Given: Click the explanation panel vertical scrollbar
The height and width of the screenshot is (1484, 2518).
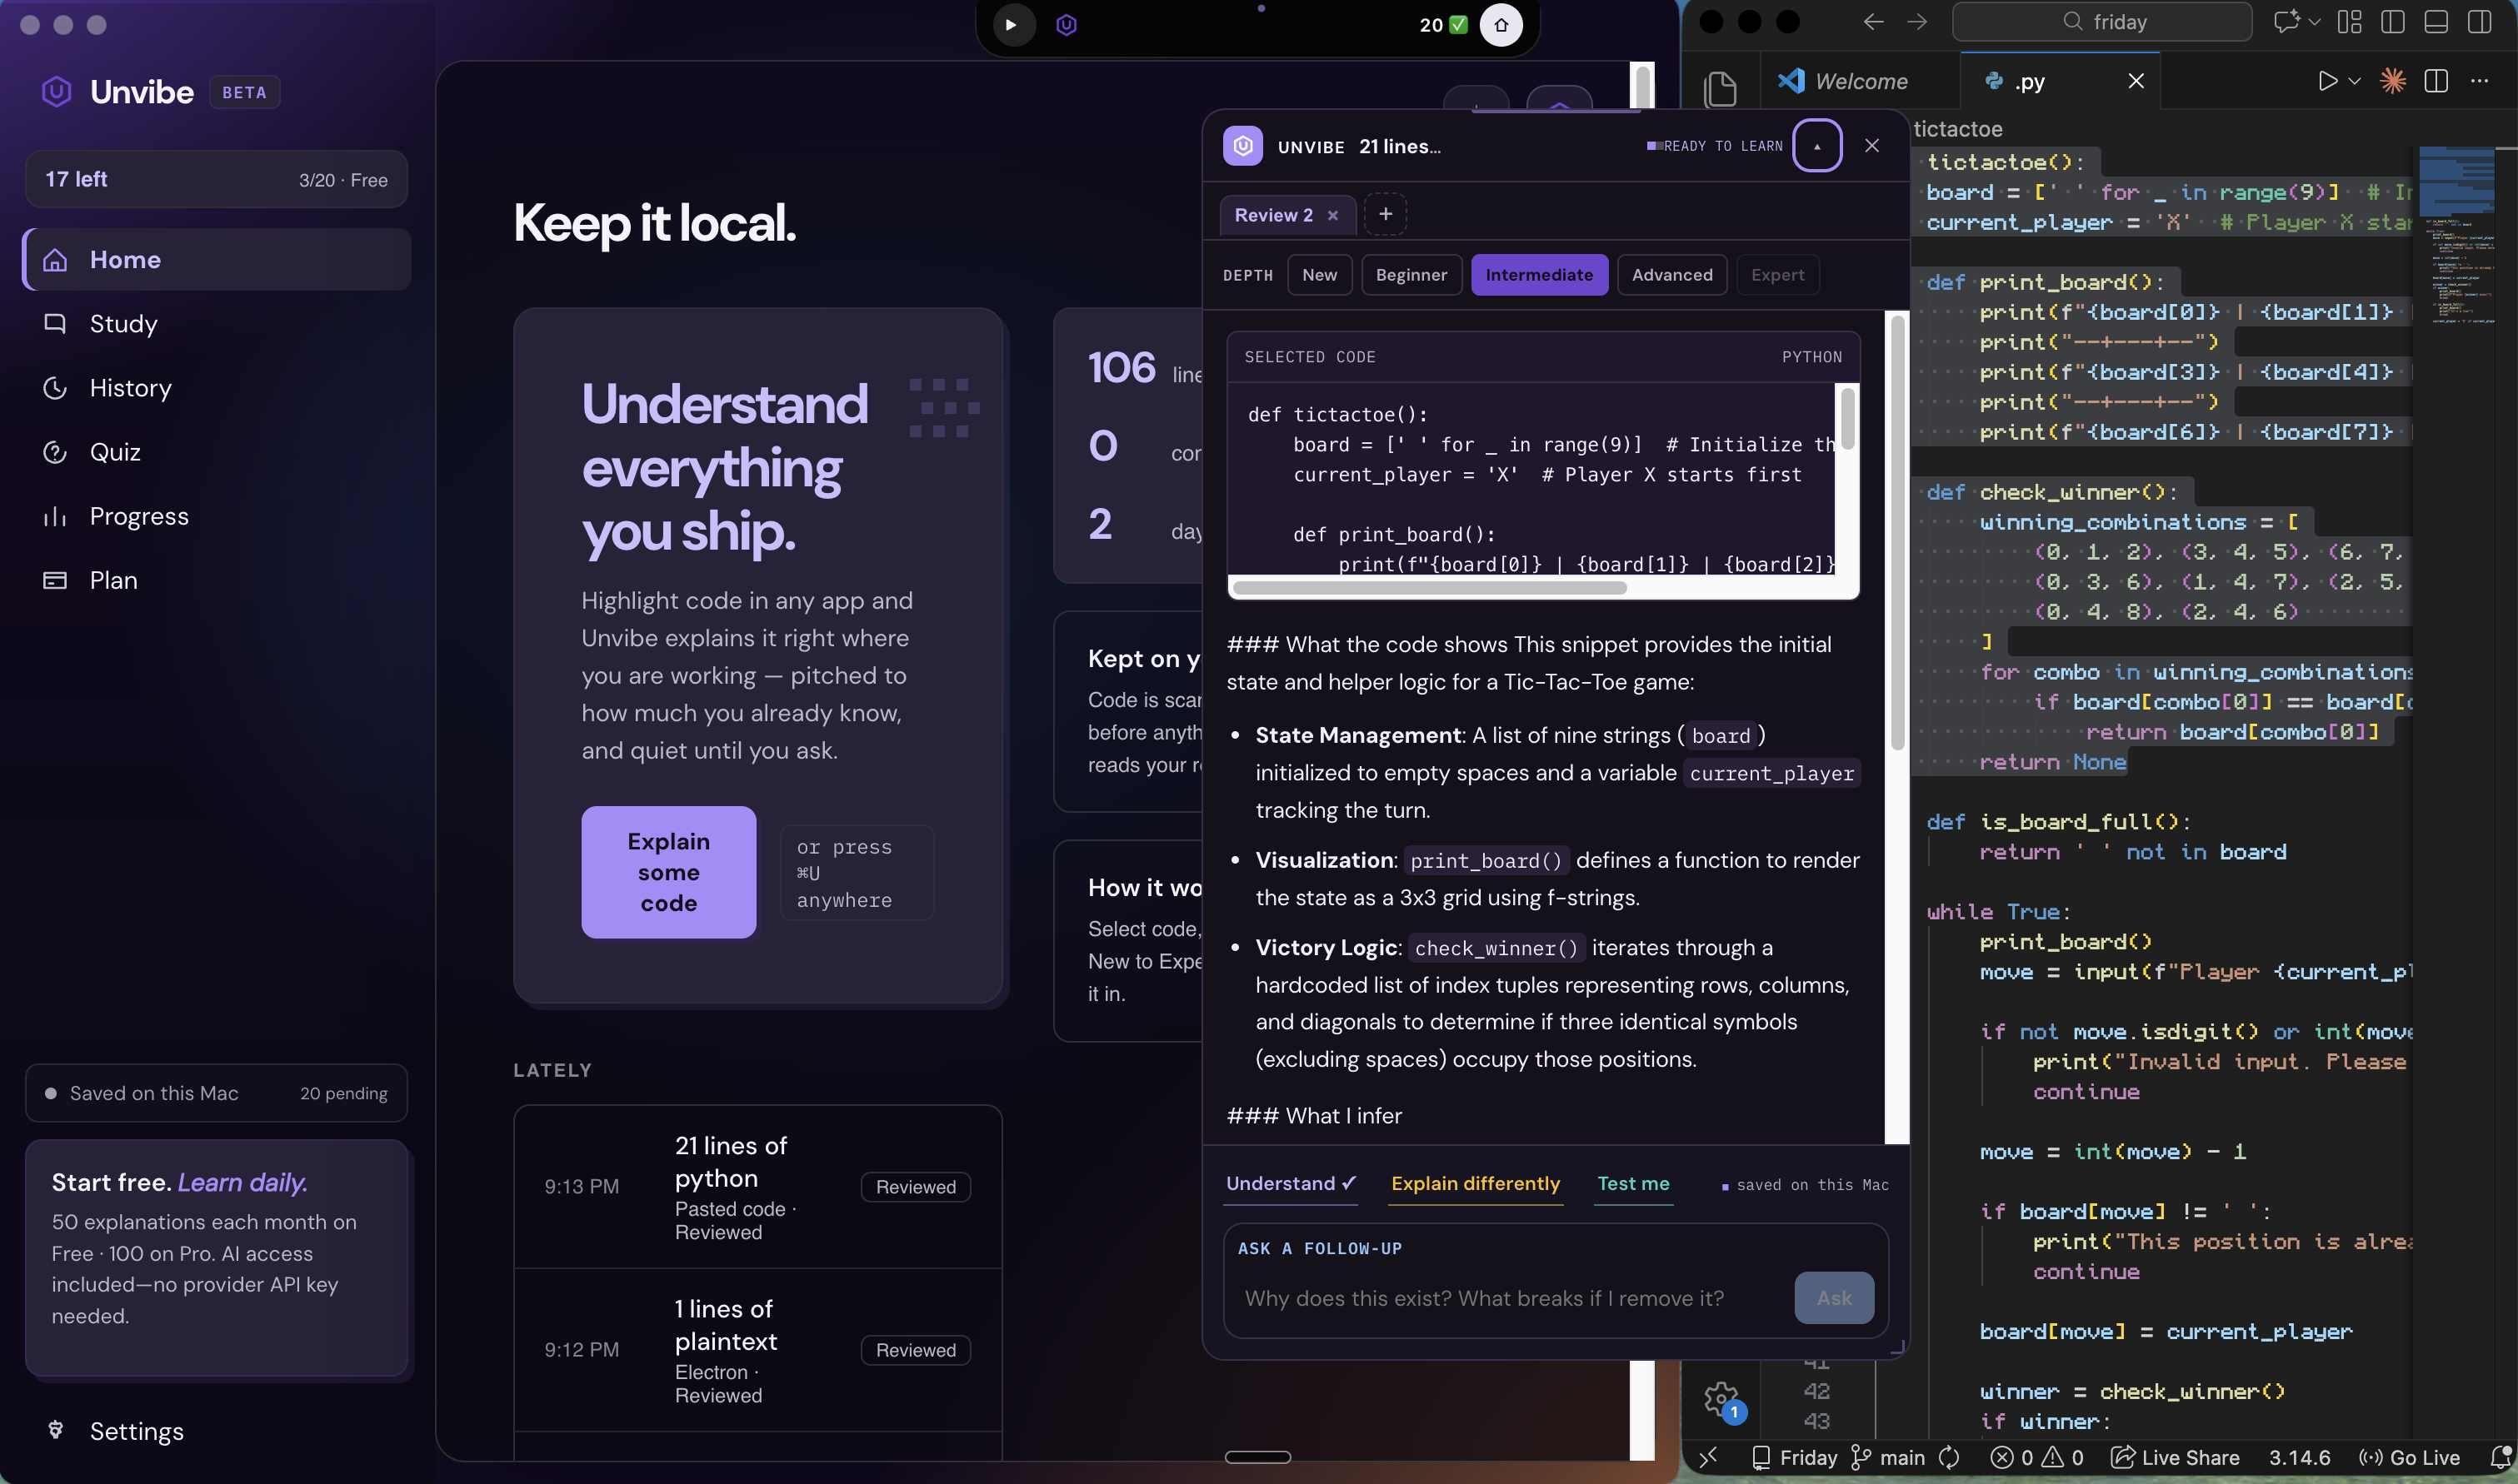Looking at the screenshot, I should coord(1896,532).
